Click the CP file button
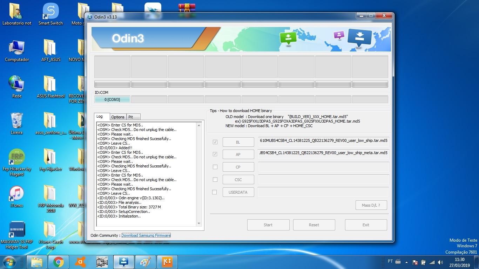Image resolution: width=479 pixels, height=269 pixels. (x=238, y=167)
